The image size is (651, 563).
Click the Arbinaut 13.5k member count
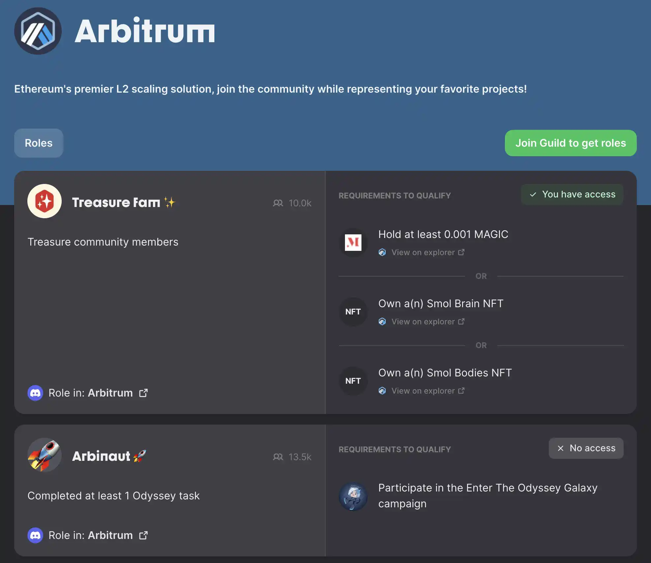tap(292, 457)
